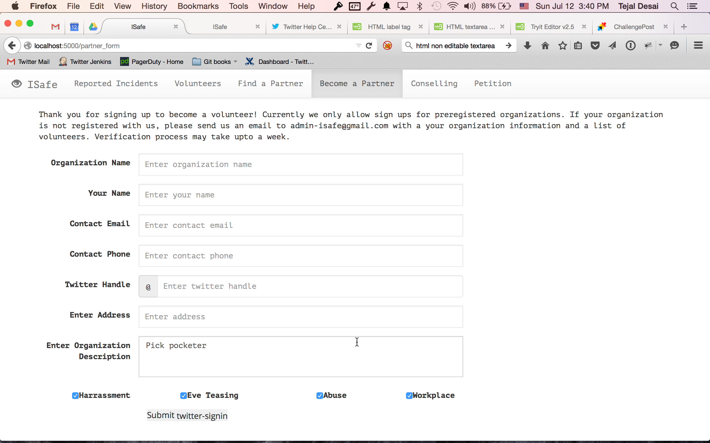Open the toolbar add-on dropdown arrow

660,45
